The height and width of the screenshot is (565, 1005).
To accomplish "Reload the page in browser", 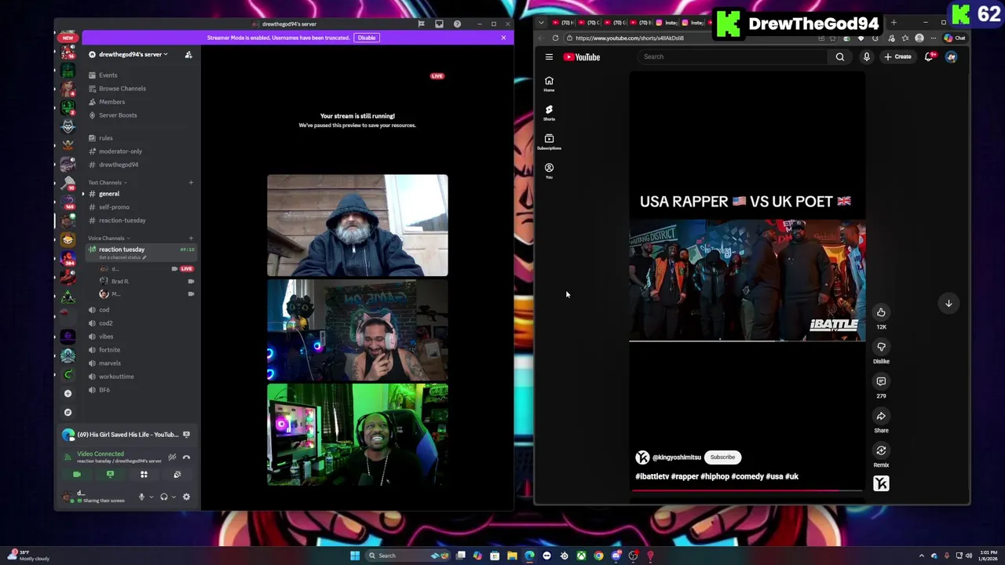I will 555,38.
